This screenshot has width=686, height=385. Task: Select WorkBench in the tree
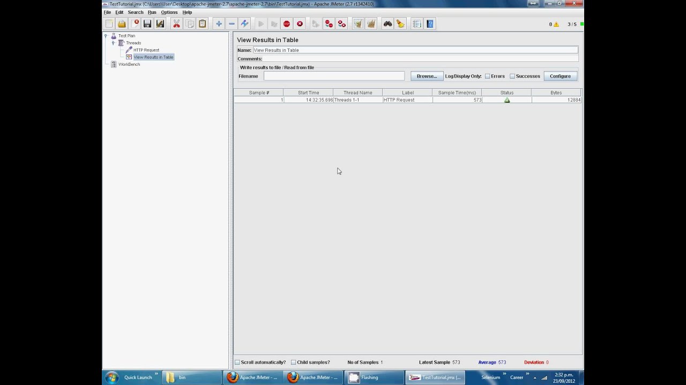pos(129,64)
